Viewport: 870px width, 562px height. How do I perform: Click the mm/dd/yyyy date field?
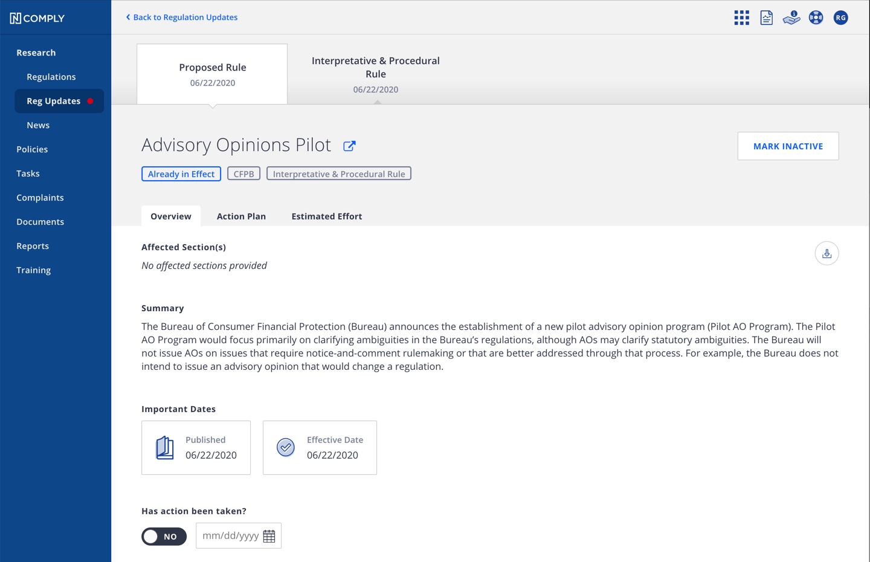point(239,535)
